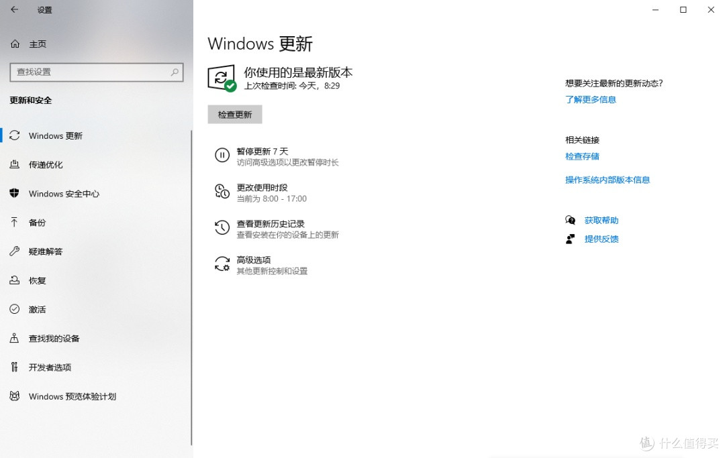Open 开发者选项 settings
The image size is (725, 458).
pyautogui.click(x=50, y=367)
